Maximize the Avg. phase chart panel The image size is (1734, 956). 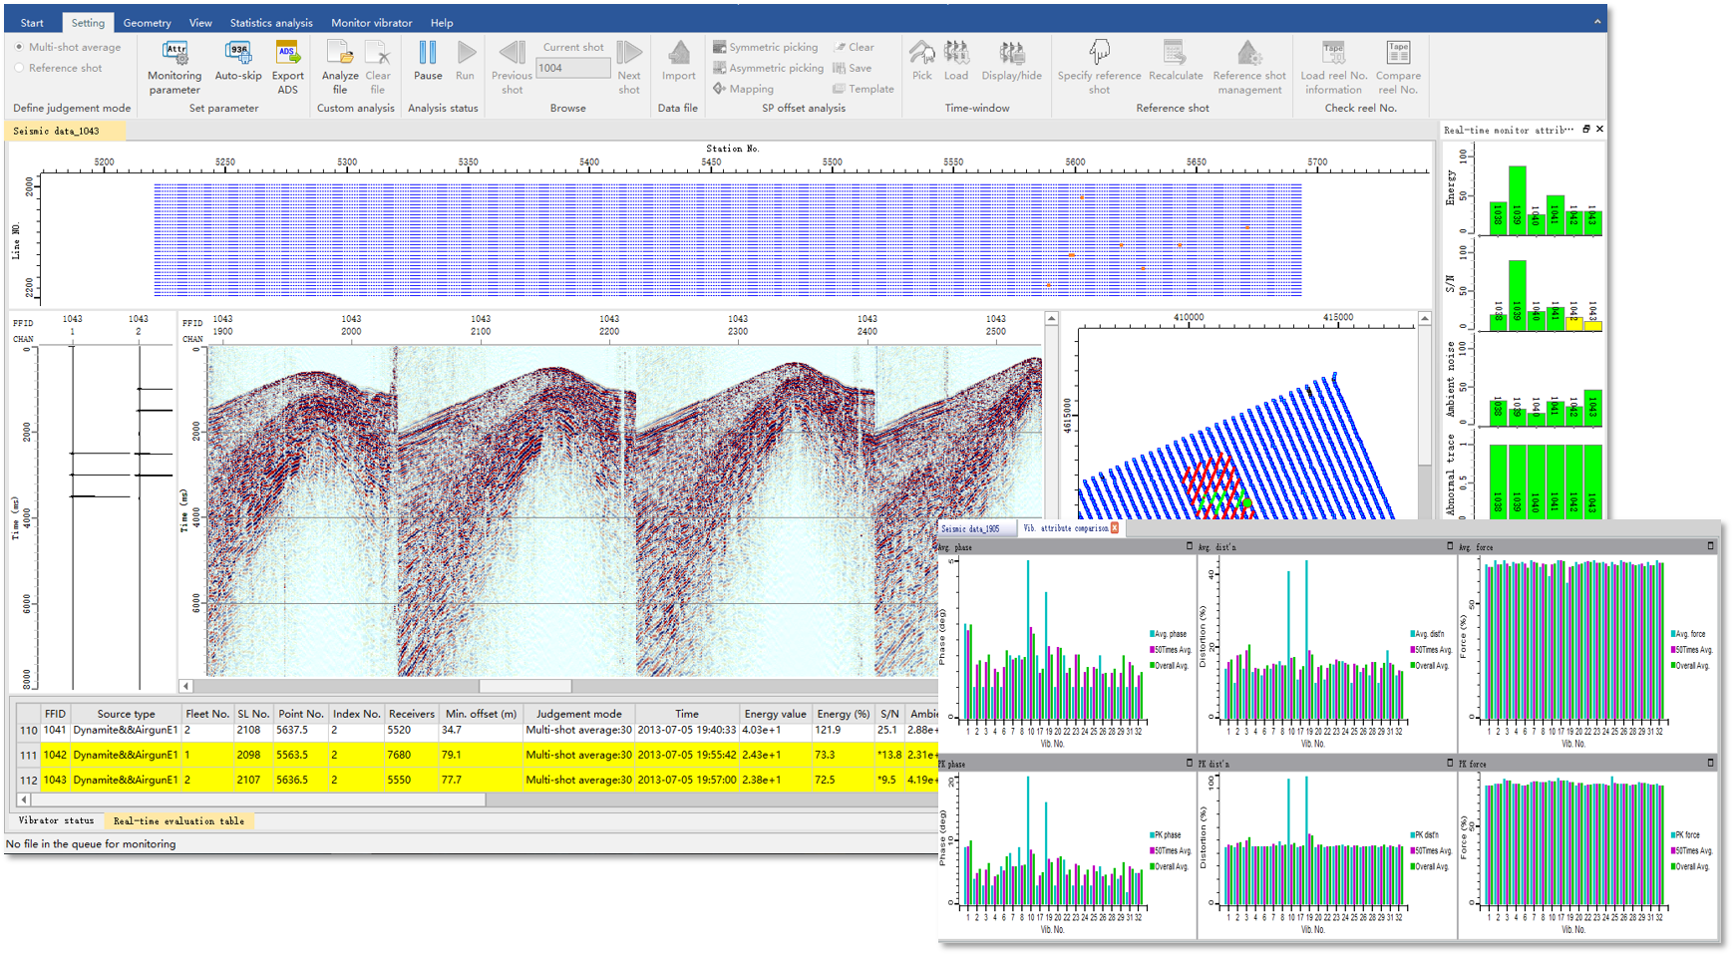tap(1189, 546)
